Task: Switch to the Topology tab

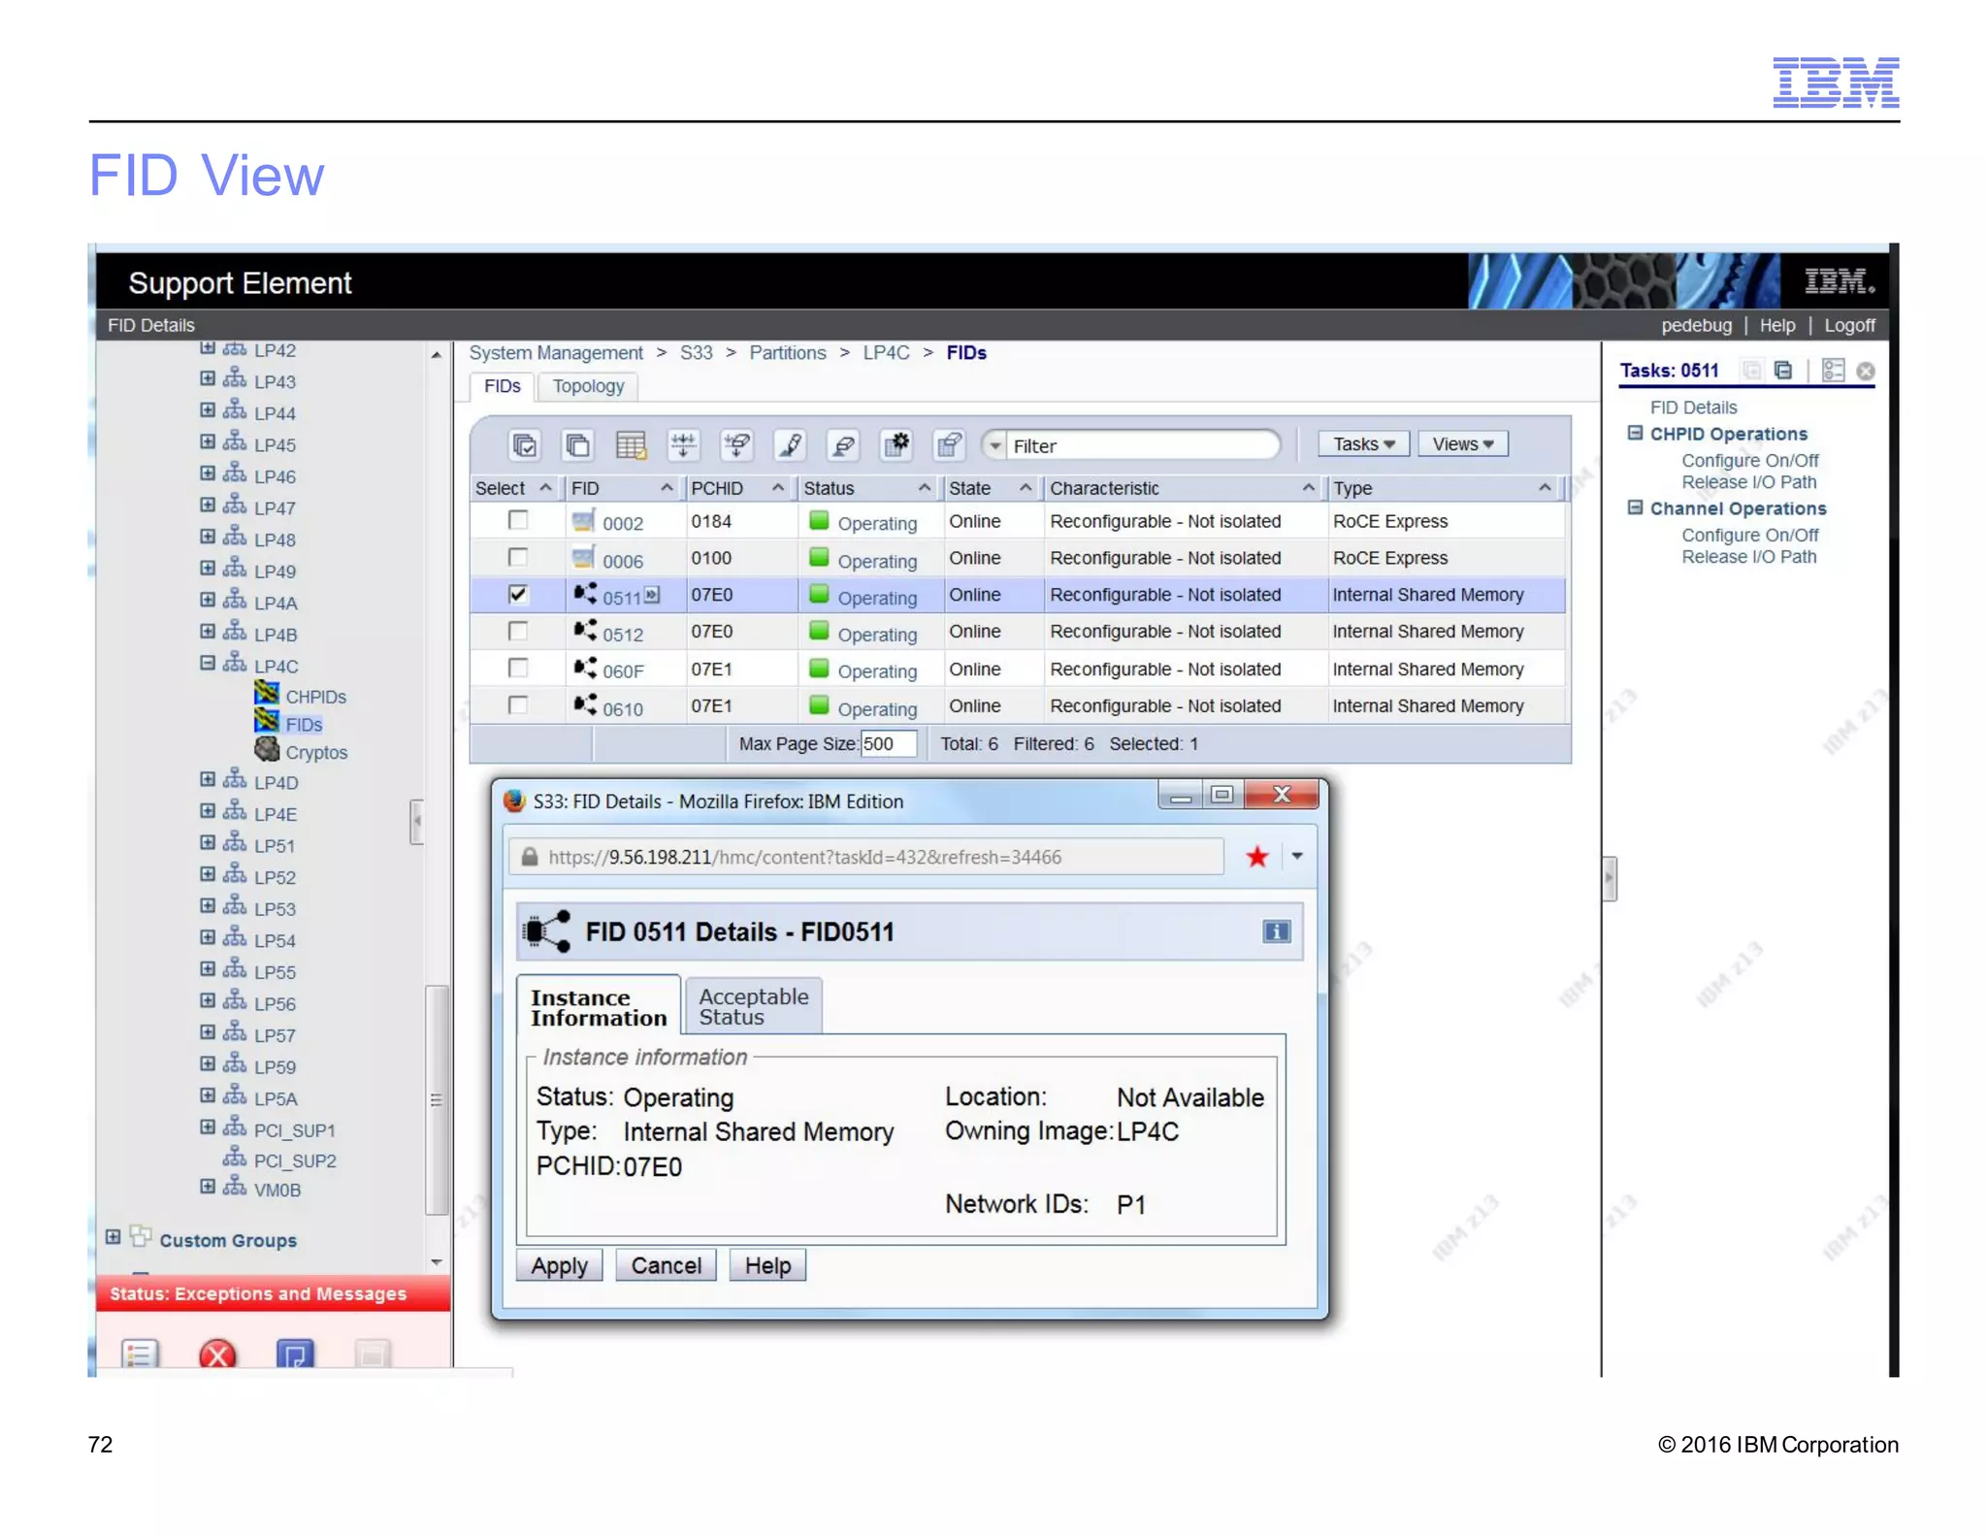Action: point(588,386)
